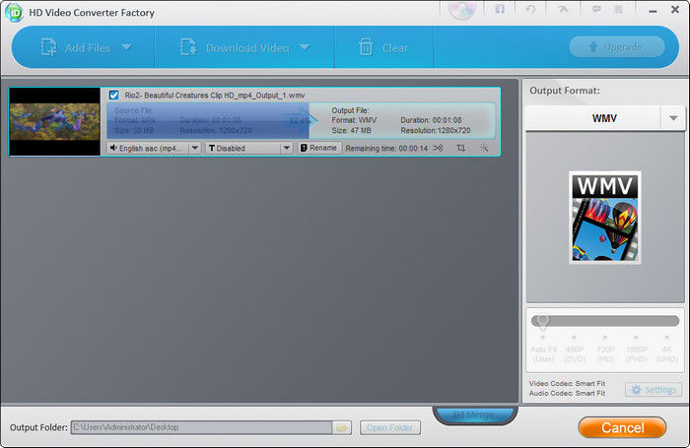The height and width of the screenshot is (448, 690).
Task: Minimize the converter window
Action: 653,10
